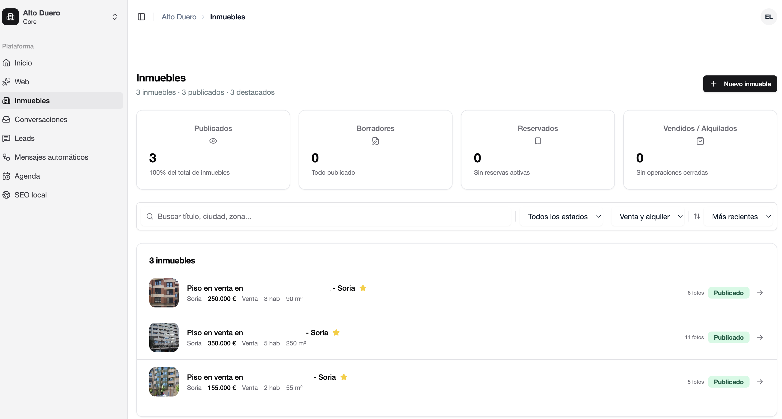The width and height of the screenshot is (782, 419).
Task: Toggle featured star on the 155.000 € listing
Action: 344,377
